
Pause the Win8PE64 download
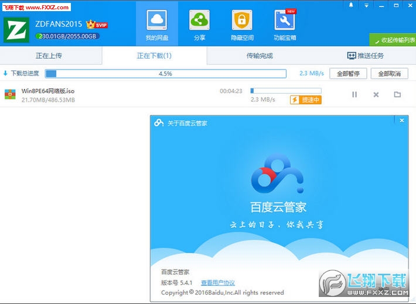(354, 95)
